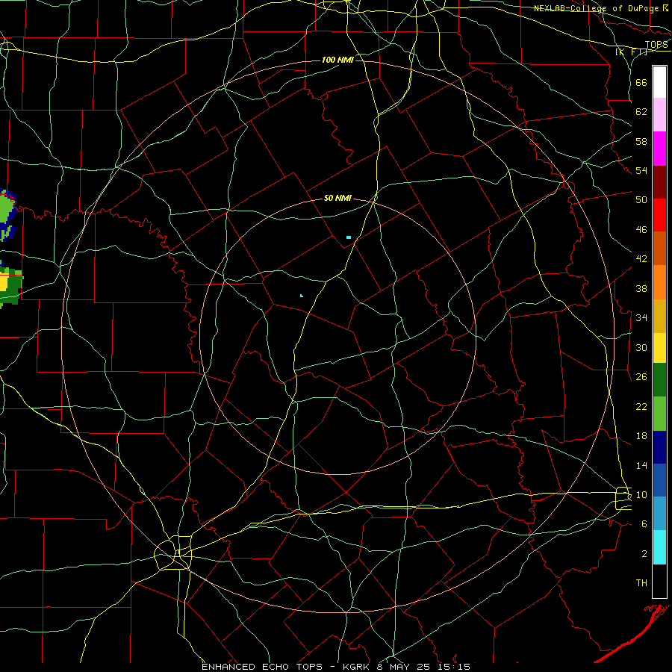The width and height of the screenshot is (672, 672).
Task: Select the dark green legend swatch
Action: 659,380
